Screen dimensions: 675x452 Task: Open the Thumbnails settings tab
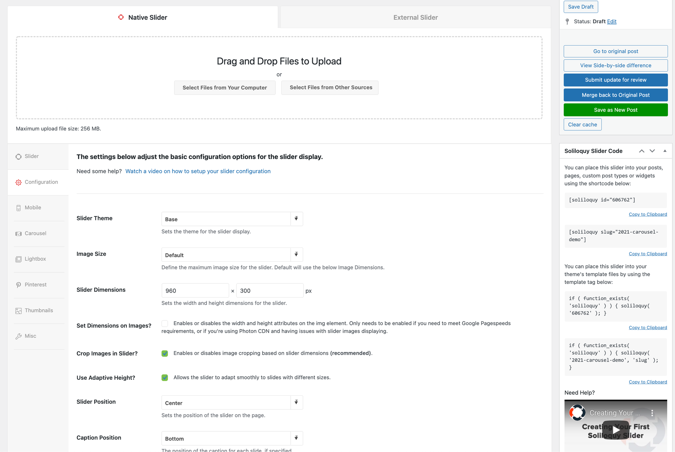(x=38, y=310)
